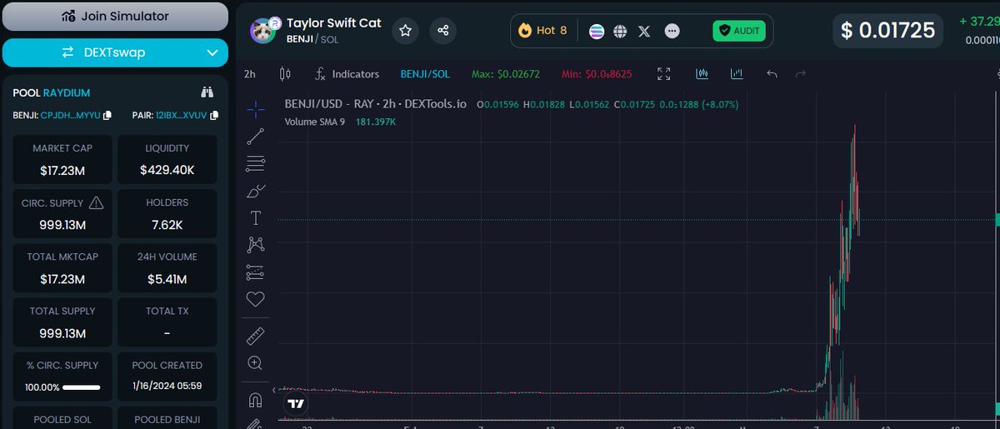Open the token website globe icon
Image resolution: width=1000 pixels, height=429 pixels.
[x=620, y=31]
